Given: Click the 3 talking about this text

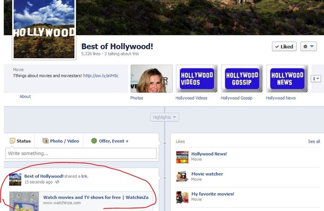Looking at the screenshot, I should tap(121, 54).
